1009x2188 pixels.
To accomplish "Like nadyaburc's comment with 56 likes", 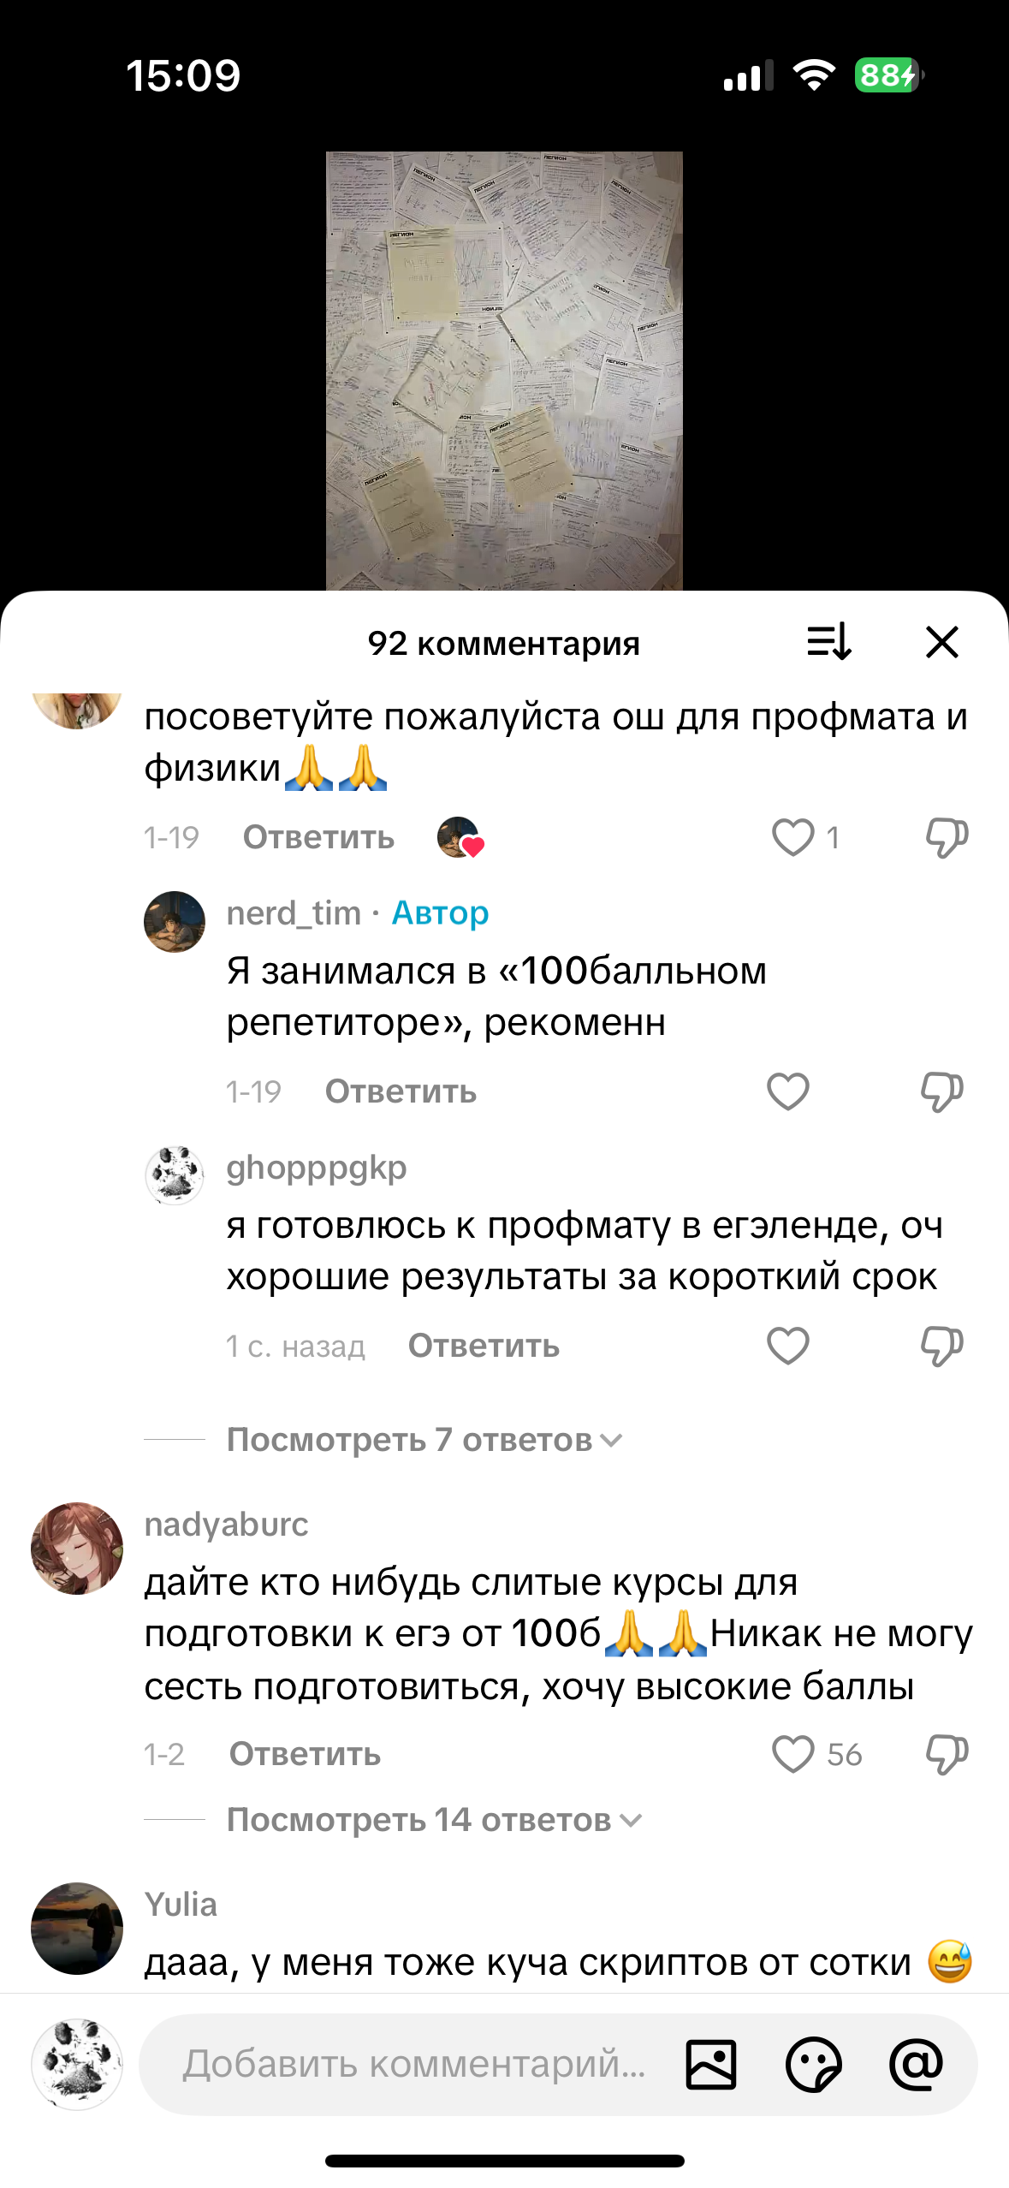I will 792,1754.
